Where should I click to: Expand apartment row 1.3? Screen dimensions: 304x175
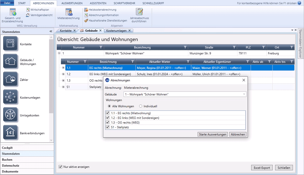[x=63, y=80]
